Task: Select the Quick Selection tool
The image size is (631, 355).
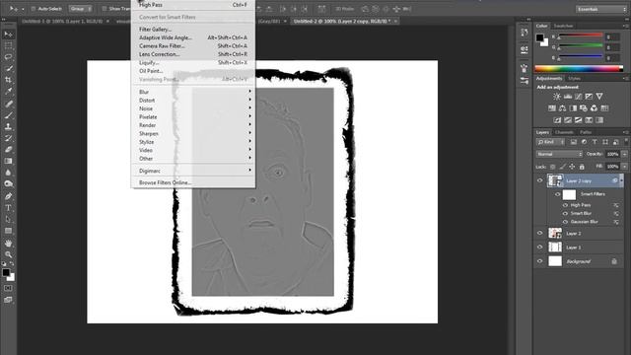Action: [x=8, y=68]
